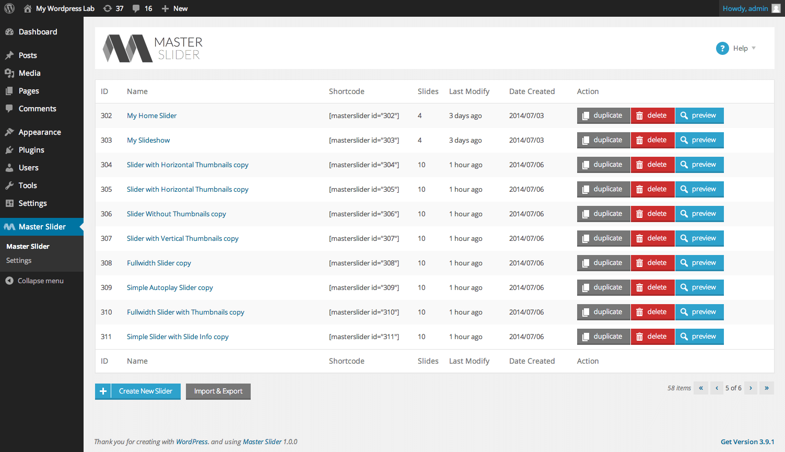
Task: Open Dashboard menu item
Action: 42,32
